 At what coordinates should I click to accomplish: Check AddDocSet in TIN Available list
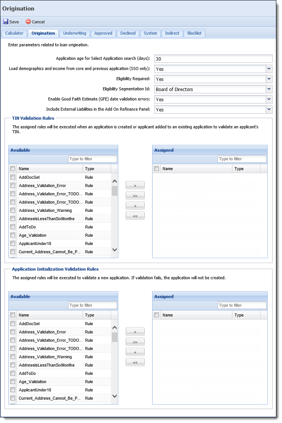pos(13,177)
